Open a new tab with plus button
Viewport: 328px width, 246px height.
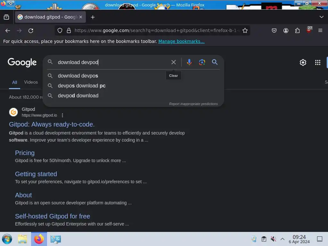93,17
